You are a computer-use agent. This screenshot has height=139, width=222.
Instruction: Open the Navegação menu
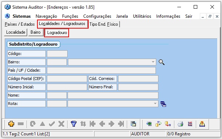coord(46,16)
